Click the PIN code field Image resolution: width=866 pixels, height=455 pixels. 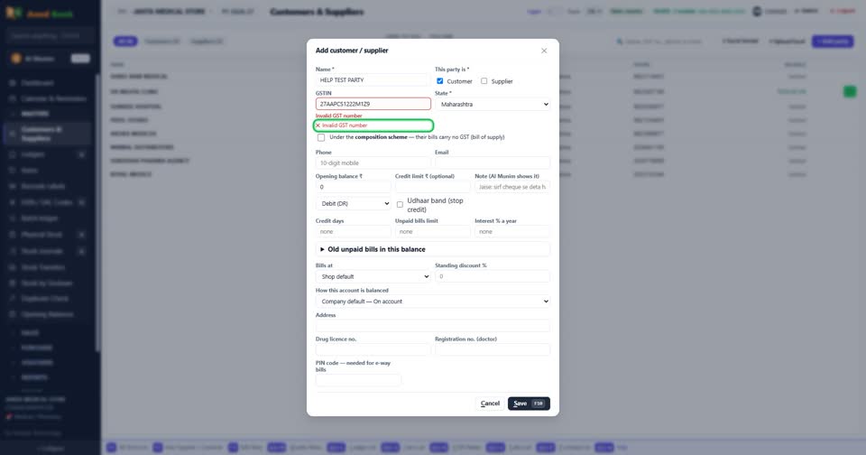pyautogui.click(x=358, y=380)
